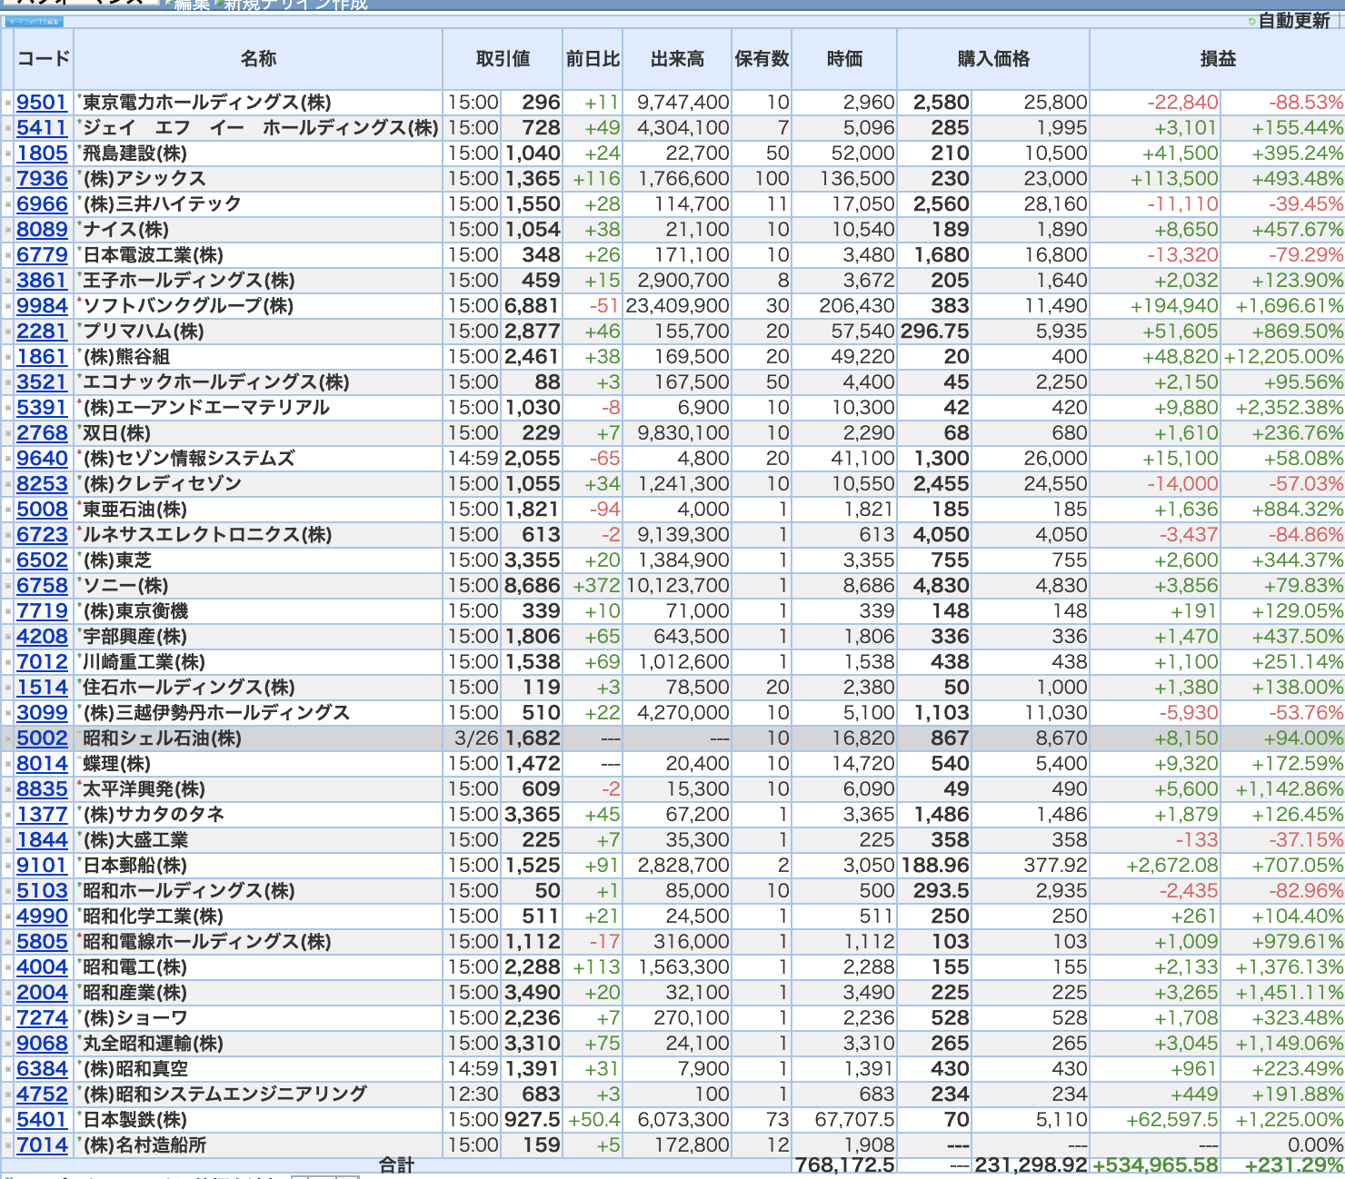This screenshot has width=1345, height=1179.
Task: Open the 5401 日本製鉄 code link
Action: (42, 1120)
